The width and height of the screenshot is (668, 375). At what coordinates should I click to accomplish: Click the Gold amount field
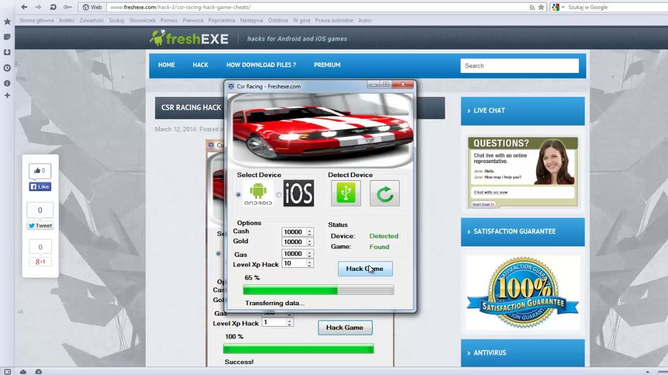(294, 242)
